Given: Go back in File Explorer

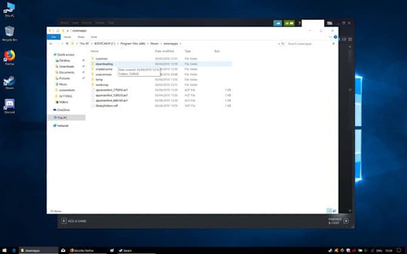Looking at the screenshot, I should (51, 44).
